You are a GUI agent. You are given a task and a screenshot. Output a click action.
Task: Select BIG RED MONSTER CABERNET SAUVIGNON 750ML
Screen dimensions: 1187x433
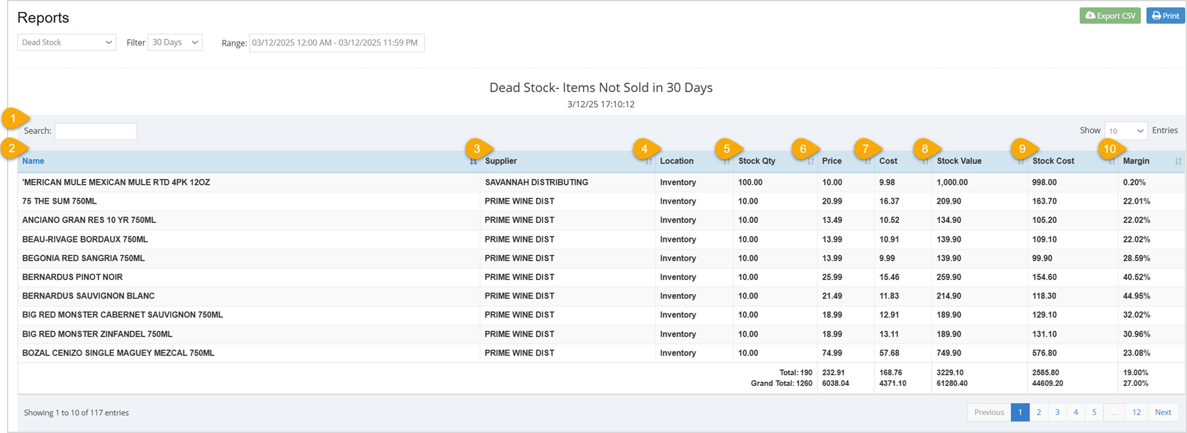(x=122, y=315)
